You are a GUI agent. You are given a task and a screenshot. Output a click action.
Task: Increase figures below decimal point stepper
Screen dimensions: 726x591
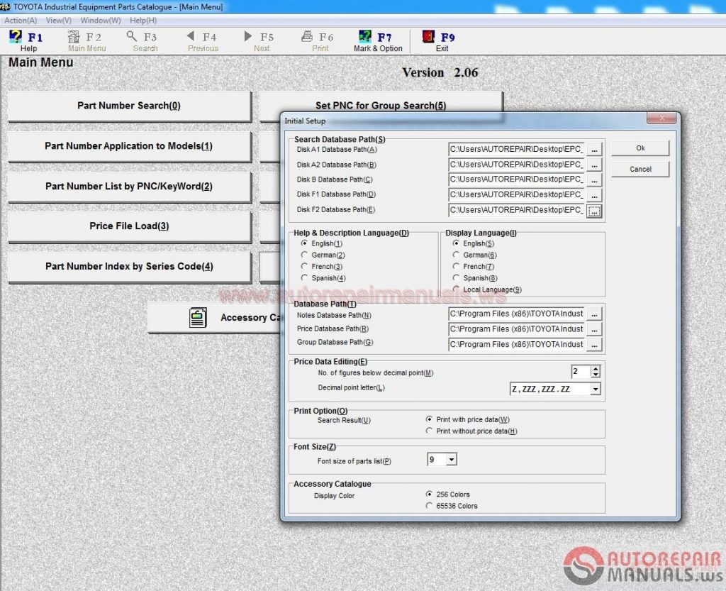coord(596,368)
